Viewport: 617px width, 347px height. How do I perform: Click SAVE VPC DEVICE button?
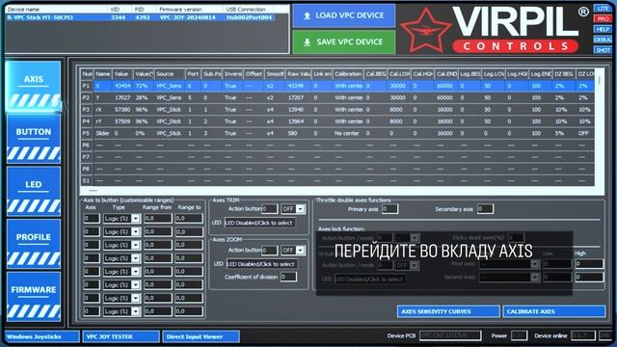344,42
